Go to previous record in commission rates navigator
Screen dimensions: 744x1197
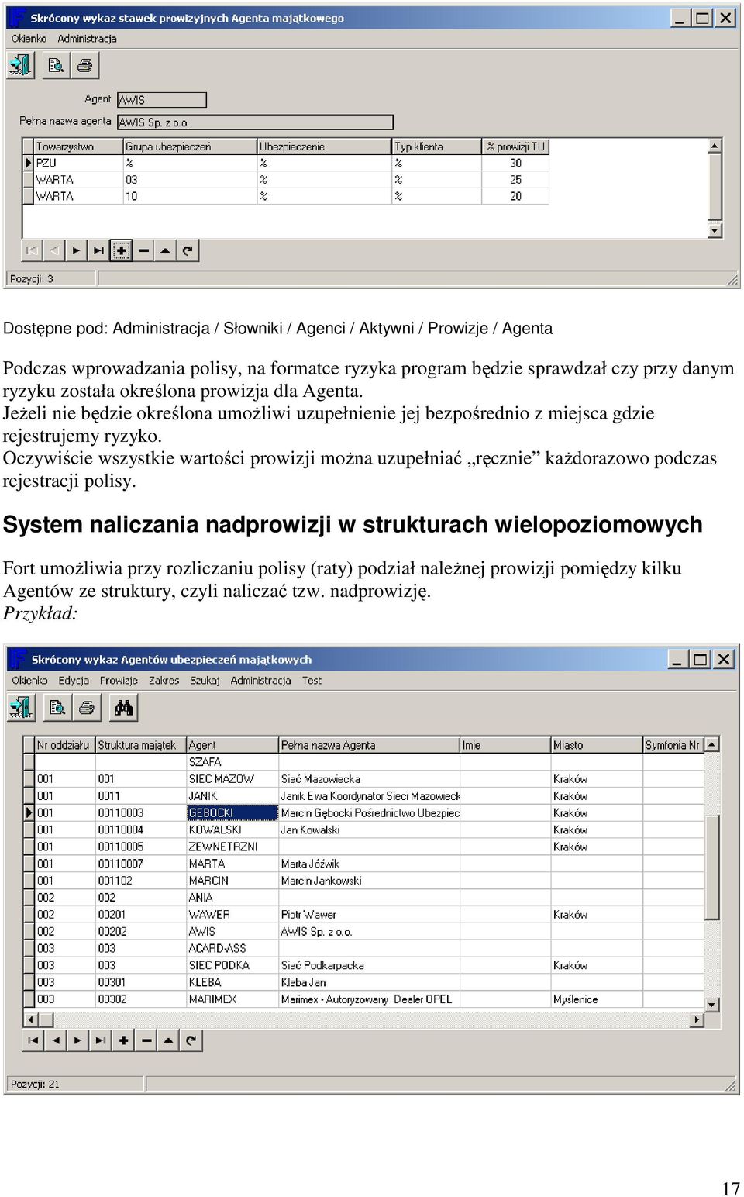pyautogui.click(x=54, y=250)
